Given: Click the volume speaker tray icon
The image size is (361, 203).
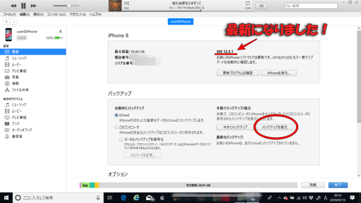Looking at the screenshot, I should pyautogui.click(x=305, y=198).
